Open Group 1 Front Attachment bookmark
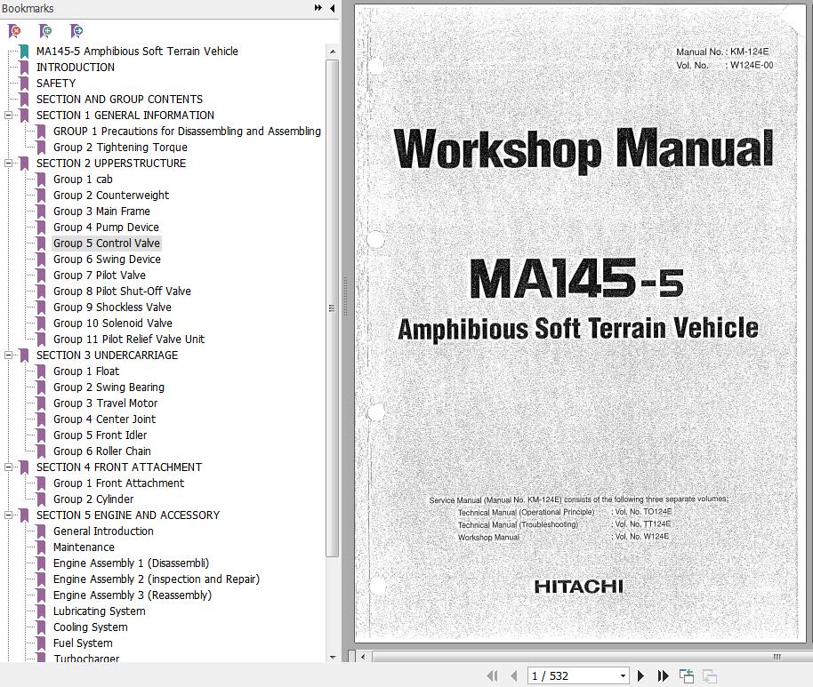813x687 pixels. coord(118,483)
